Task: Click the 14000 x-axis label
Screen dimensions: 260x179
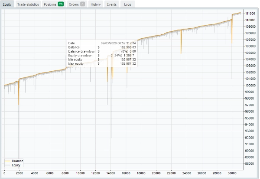Action: (x=110, y=173)
